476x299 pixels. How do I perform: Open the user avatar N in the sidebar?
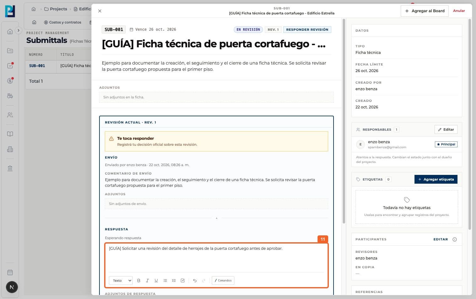tap(12, 287)
